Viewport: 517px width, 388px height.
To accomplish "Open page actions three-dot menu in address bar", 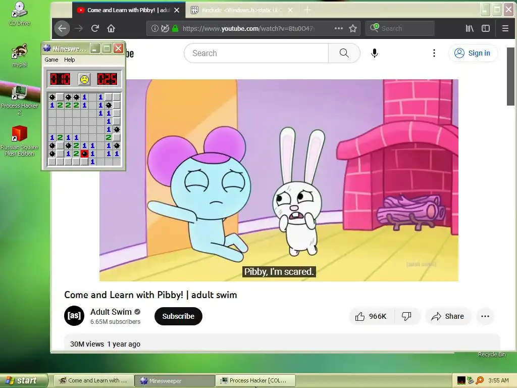I will [x=339, y=28].
